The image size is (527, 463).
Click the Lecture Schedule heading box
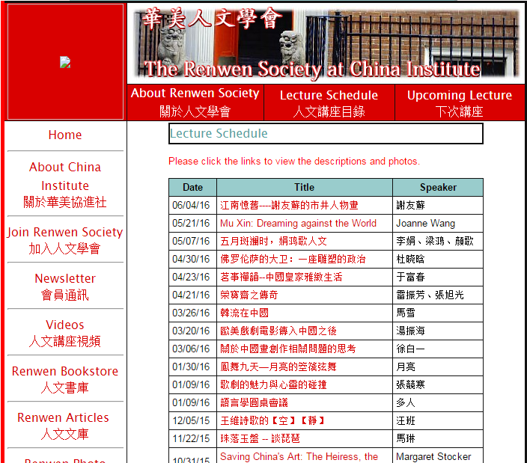pyautogui.click(x=326, y=133)
